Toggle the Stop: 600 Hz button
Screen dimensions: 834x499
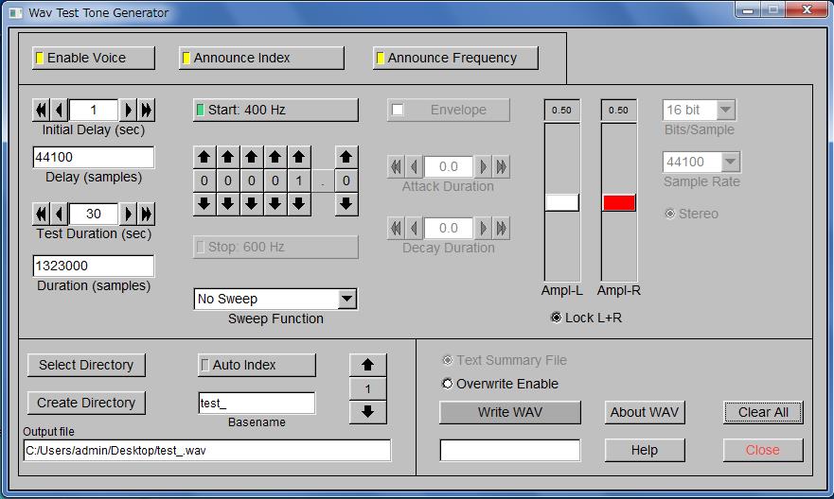pyautogui.click(x=275, y=247)
